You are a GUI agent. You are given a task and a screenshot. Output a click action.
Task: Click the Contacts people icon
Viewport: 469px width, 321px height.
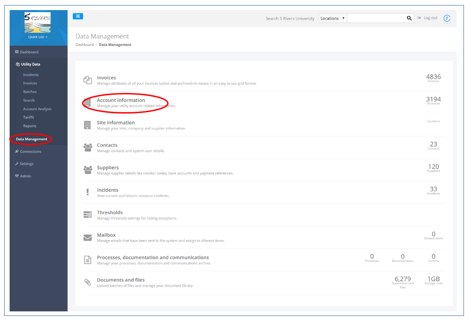87,147
